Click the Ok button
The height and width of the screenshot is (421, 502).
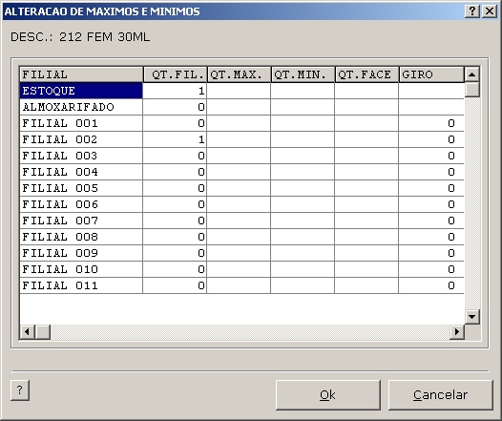pos(328,395)
